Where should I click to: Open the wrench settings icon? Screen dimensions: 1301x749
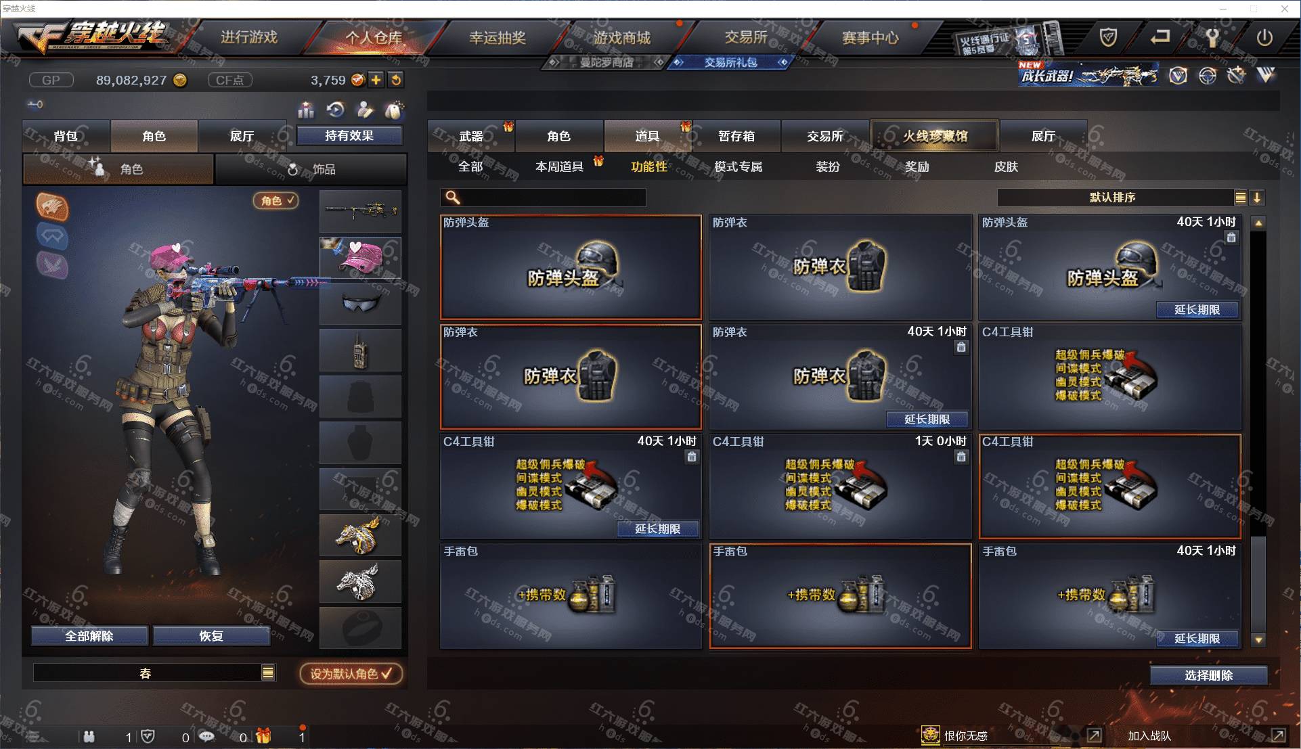point(1212,37)
